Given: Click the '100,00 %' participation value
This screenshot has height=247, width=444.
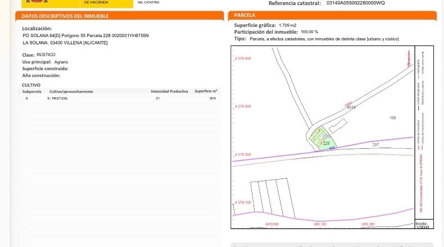Looking at the screenshot, I should [309, 32].
